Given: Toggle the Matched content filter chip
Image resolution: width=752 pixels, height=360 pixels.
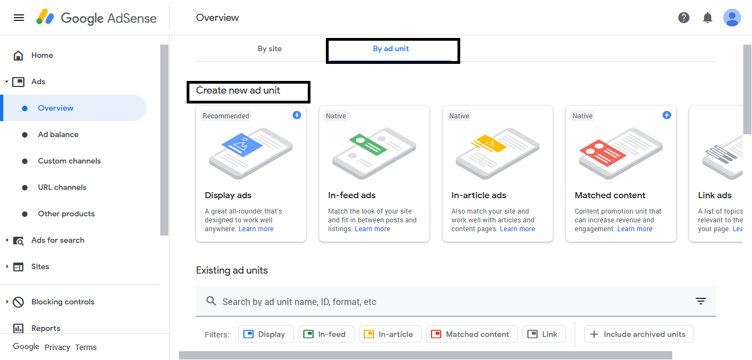Looking at the screenshot, I should 471,334.
